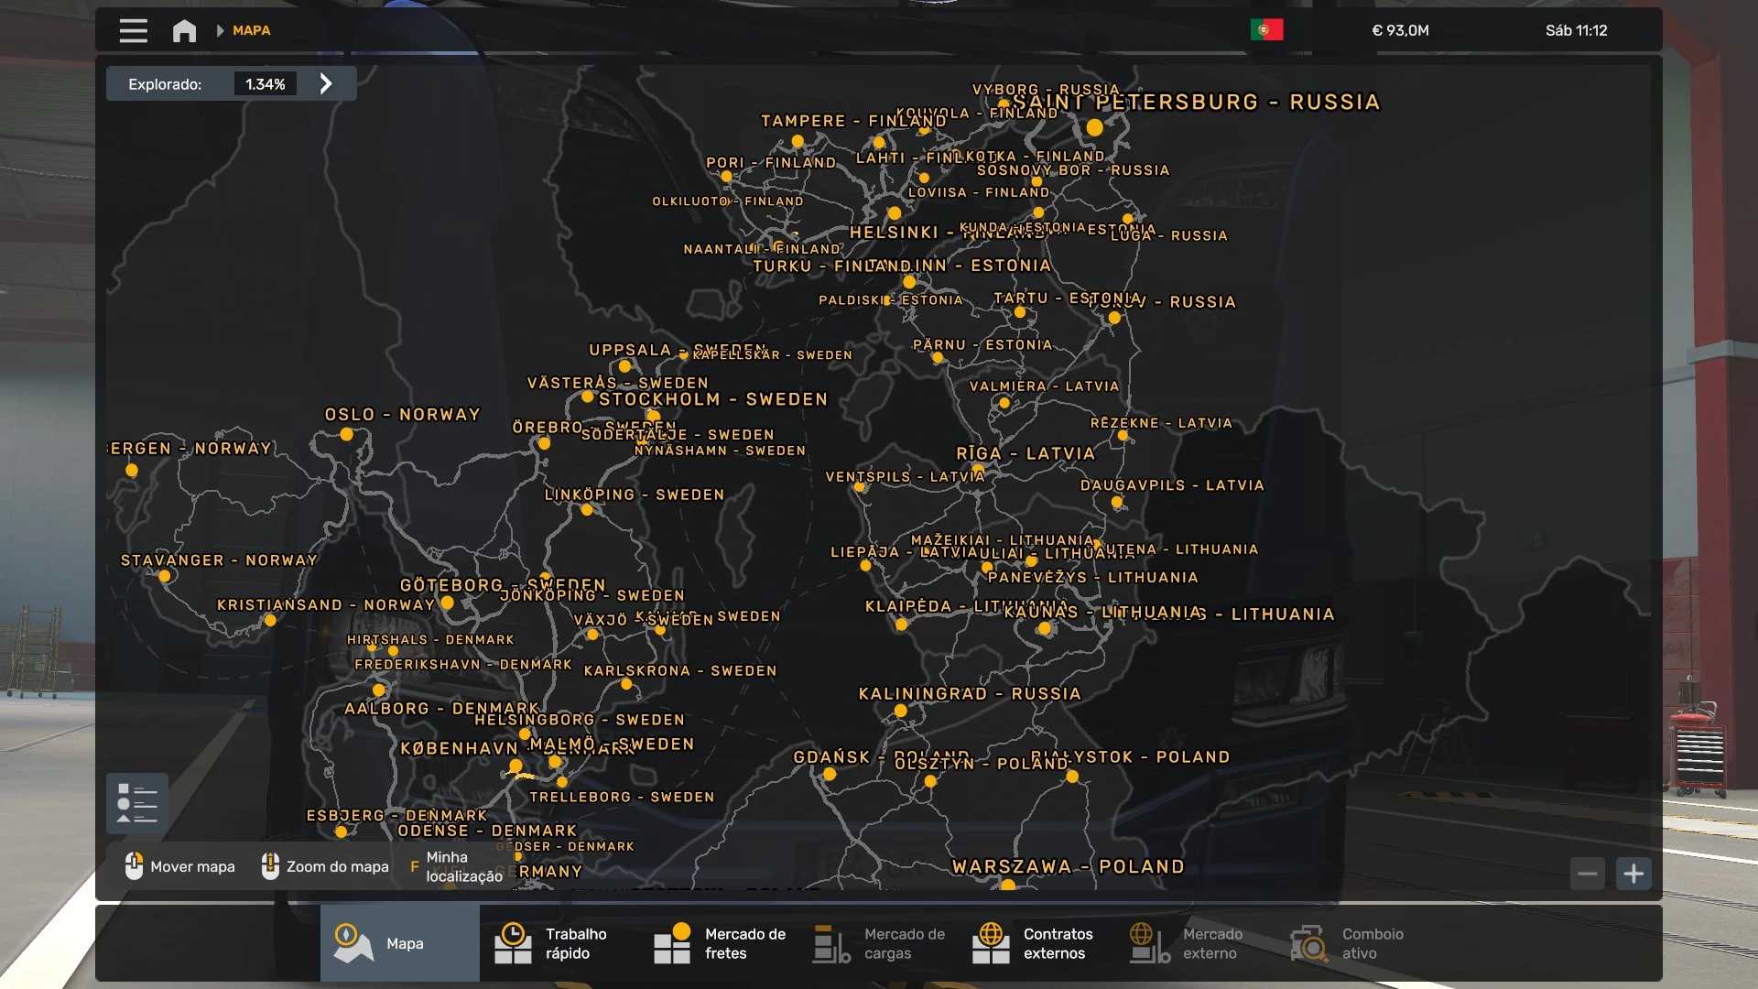Open the hamburger main menu

(133, 30)
